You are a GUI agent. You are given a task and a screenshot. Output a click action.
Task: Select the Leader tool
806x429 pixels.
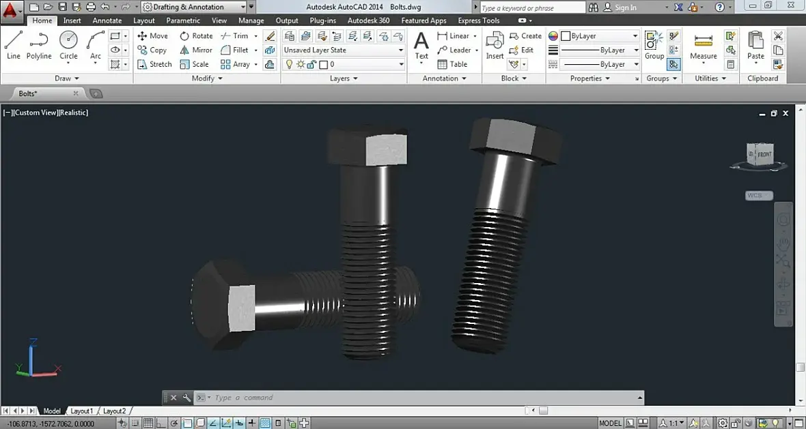454,50
